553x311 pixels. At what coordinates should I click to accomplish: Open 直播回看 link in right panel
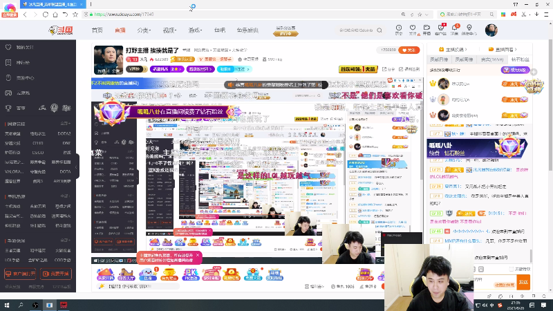pyautogui.click(x=503, y=49)
